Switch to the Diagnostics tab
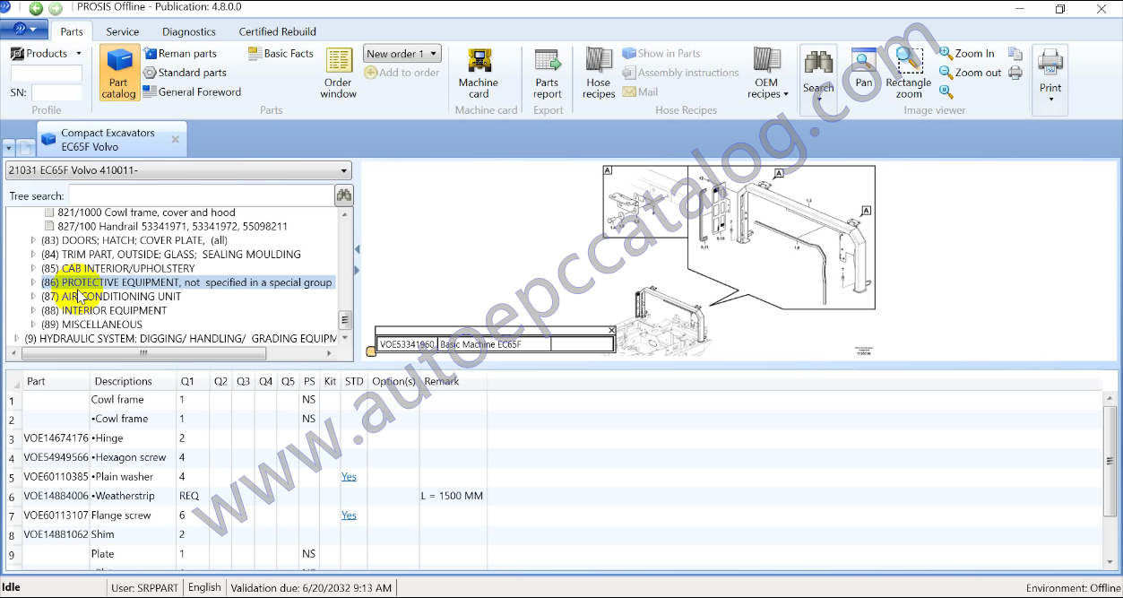 tap(188, 31)
